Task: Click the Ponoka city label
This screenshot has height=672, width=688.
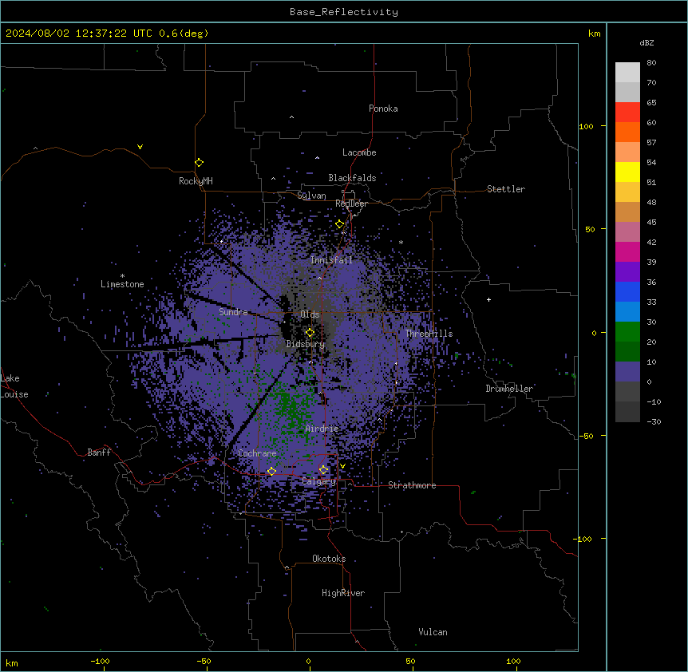Action: pyautogui.click(x=383, y=109)
